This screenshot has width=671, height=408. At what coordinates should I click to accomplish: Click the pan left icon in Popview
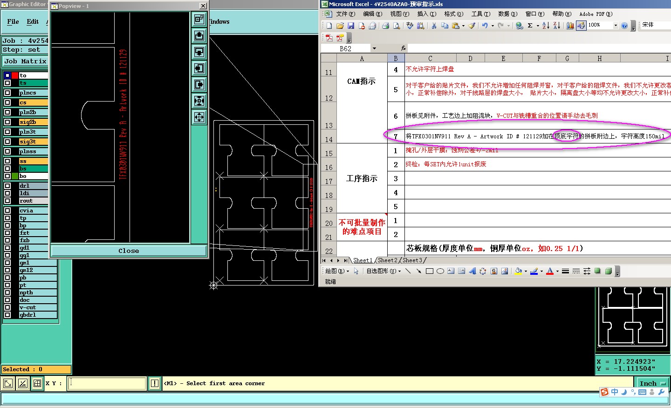pos(199,68)
